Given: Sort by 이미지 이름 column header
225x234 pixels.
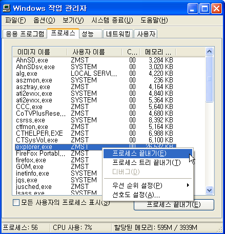Looking at the screenshot, I should click(40, 52).
